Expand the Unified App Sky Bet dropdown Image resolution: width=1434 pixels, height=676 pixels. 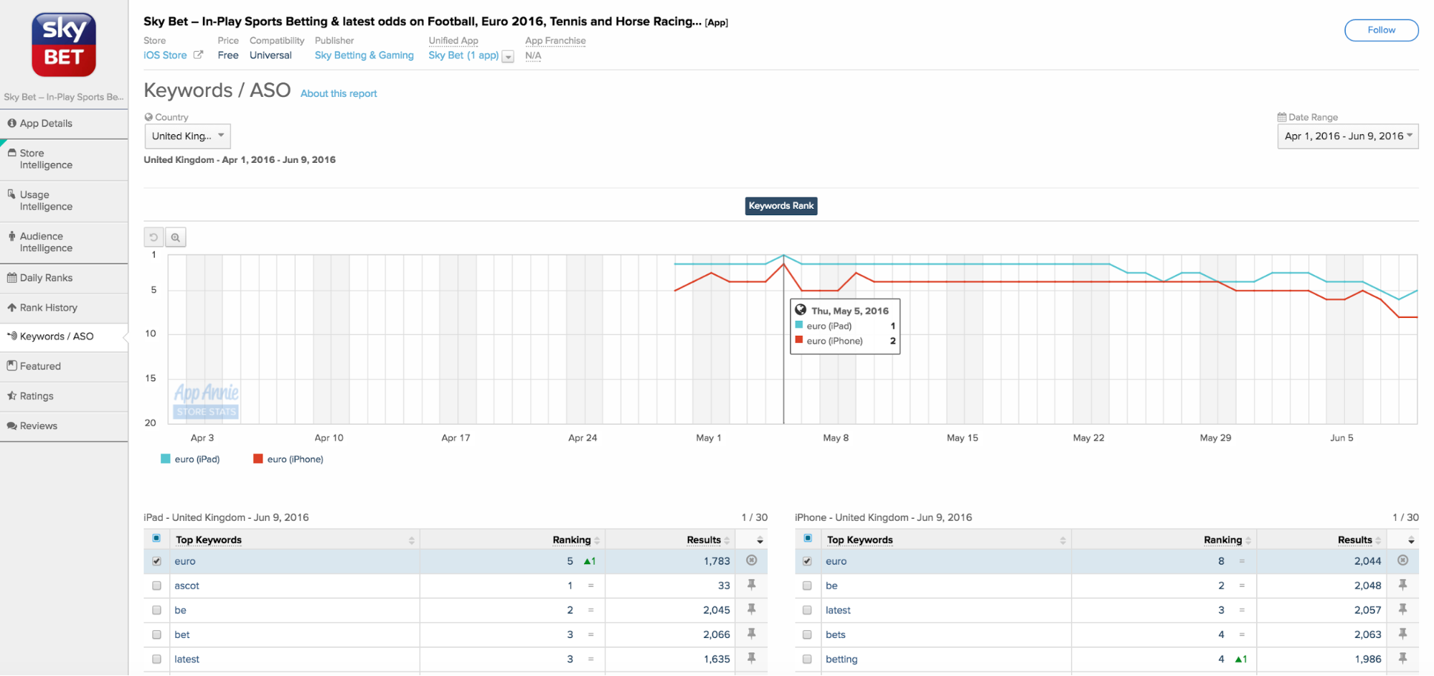(508, 57)
